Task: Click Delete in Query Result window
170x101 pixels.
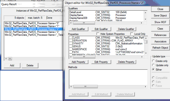Action: (30, 66)
